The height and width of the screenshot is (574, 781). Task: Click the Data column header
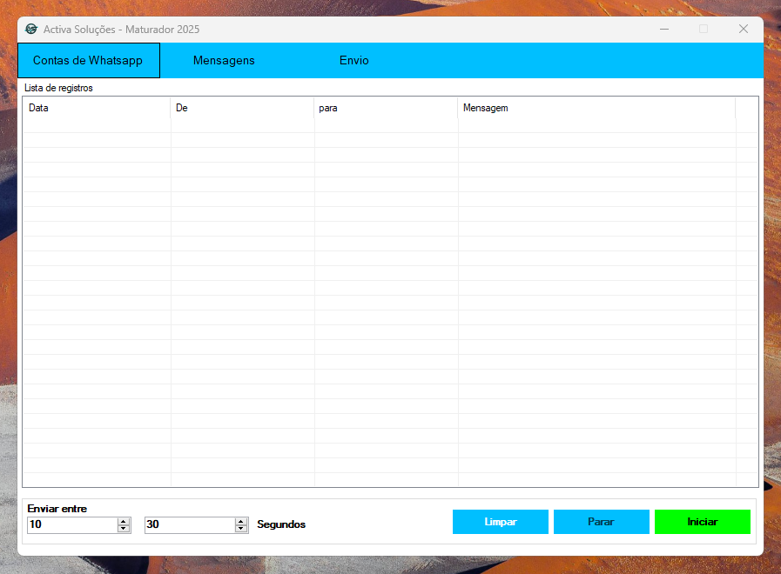pos(96,108)
